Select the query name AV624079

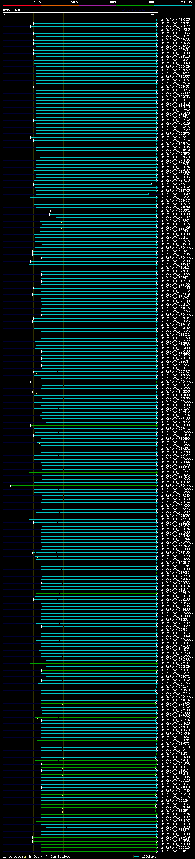(11, 10)
